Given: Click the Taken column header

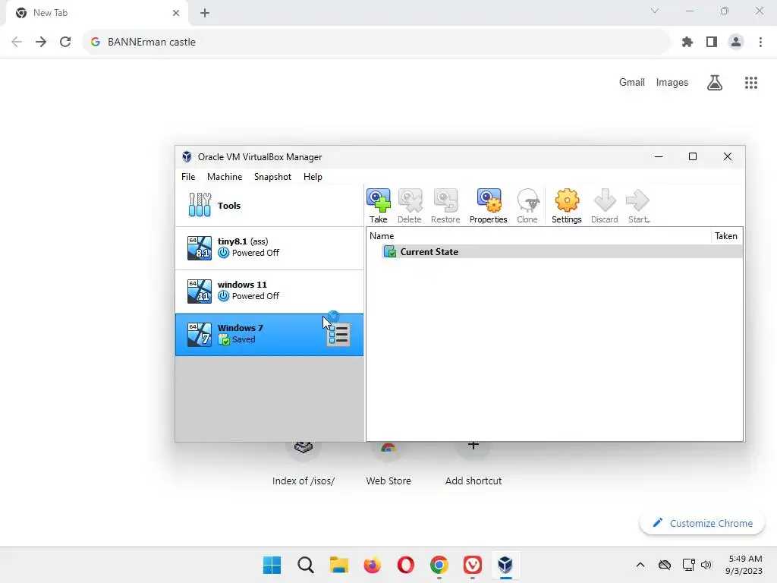Looking at the screenshot, I should (x=726, y=236).
